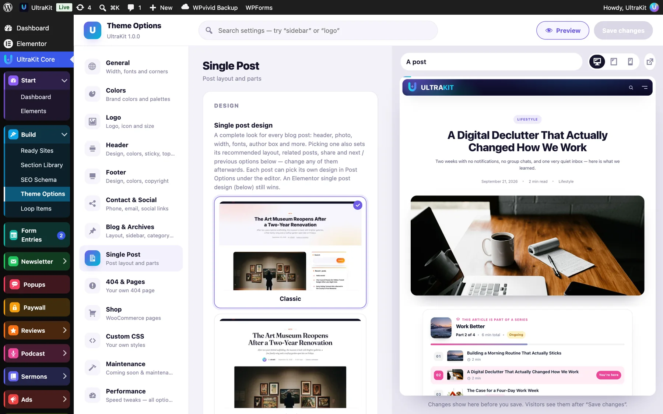Switch preview to mobile phone icon
The image size is (663, 414).
630,62
